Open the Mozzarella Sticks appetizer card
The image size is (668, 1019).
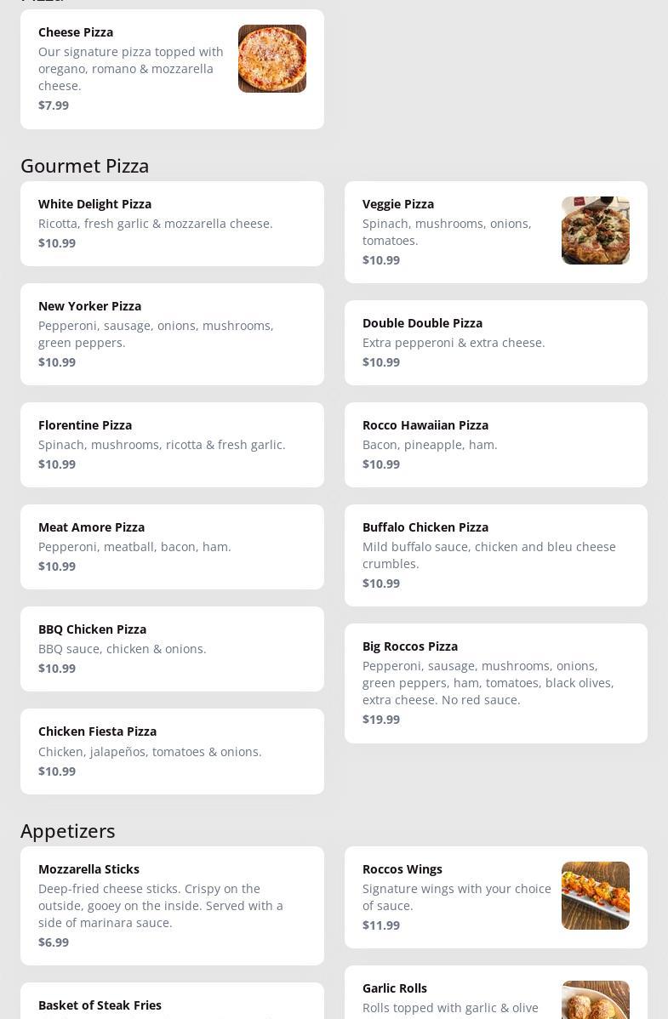(172, 906)
